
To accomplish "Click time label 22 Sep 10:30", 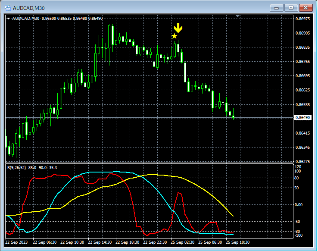I will coord(72,242).
